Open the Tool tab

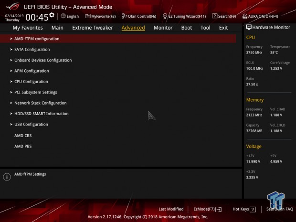[205, 28]
